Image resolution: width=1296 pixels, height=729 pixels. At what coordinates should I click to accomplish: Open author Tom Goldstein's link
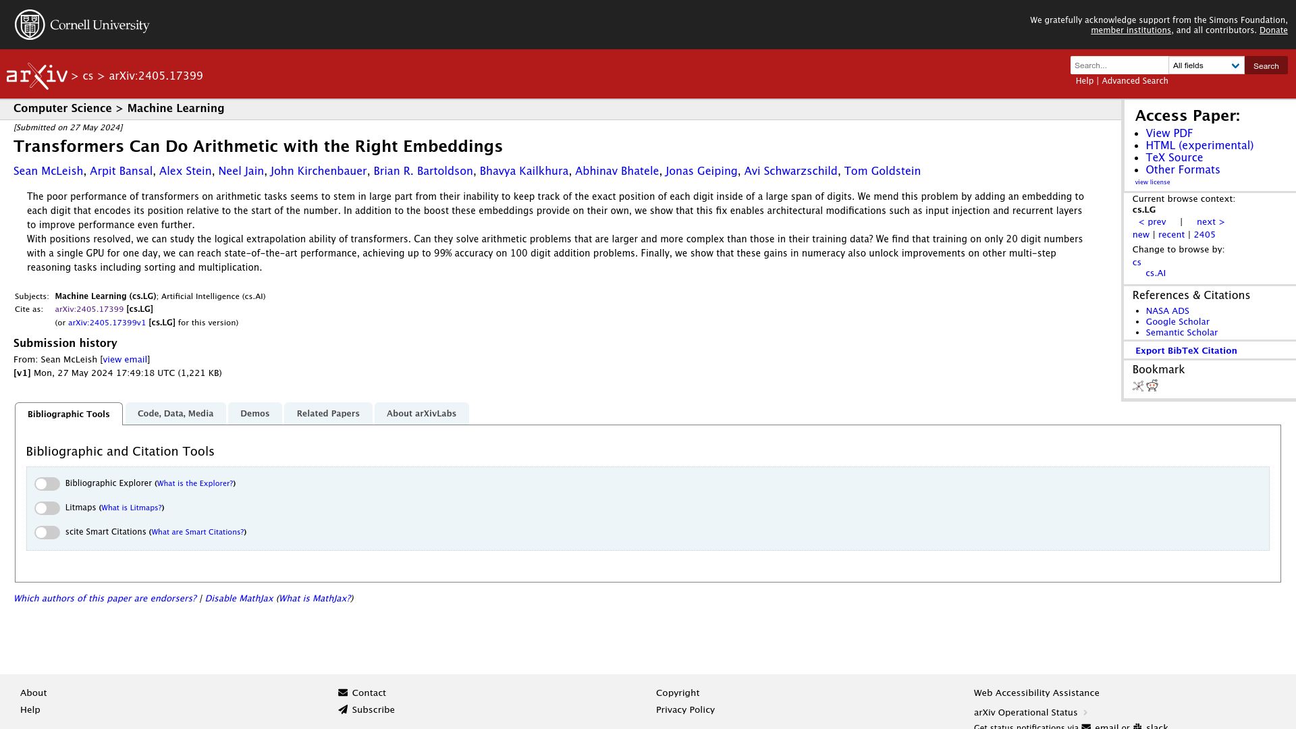point(882,171)
